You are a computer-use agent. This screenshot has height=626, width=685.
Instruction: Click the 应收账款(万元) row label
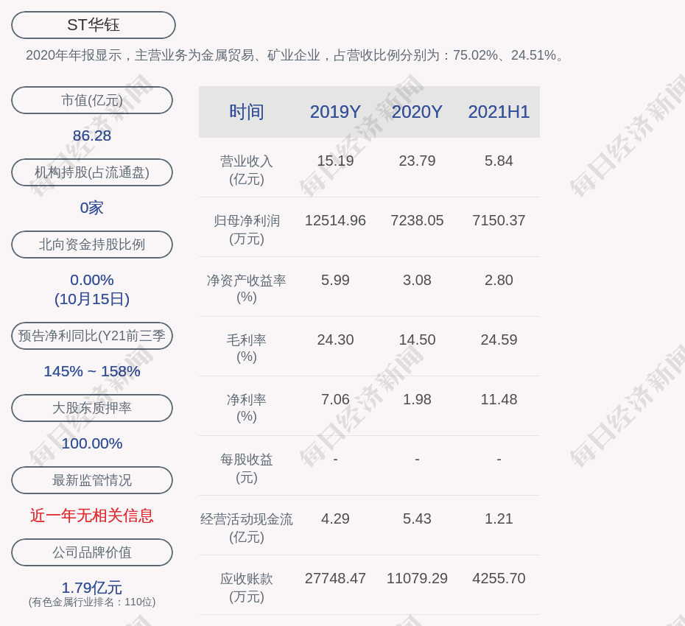(x=247, y=588)
